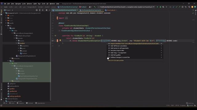Open the Window menu
Screen dimensions: 197x110
[52, 4]
